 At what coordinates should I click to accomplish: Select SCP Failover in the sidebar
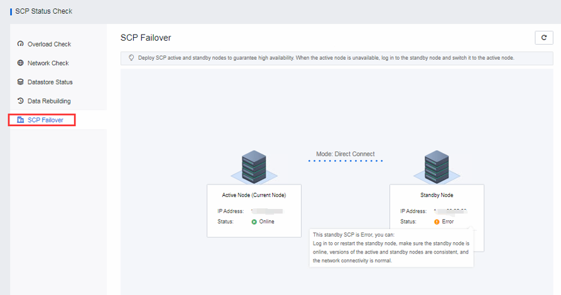point(45,119)
